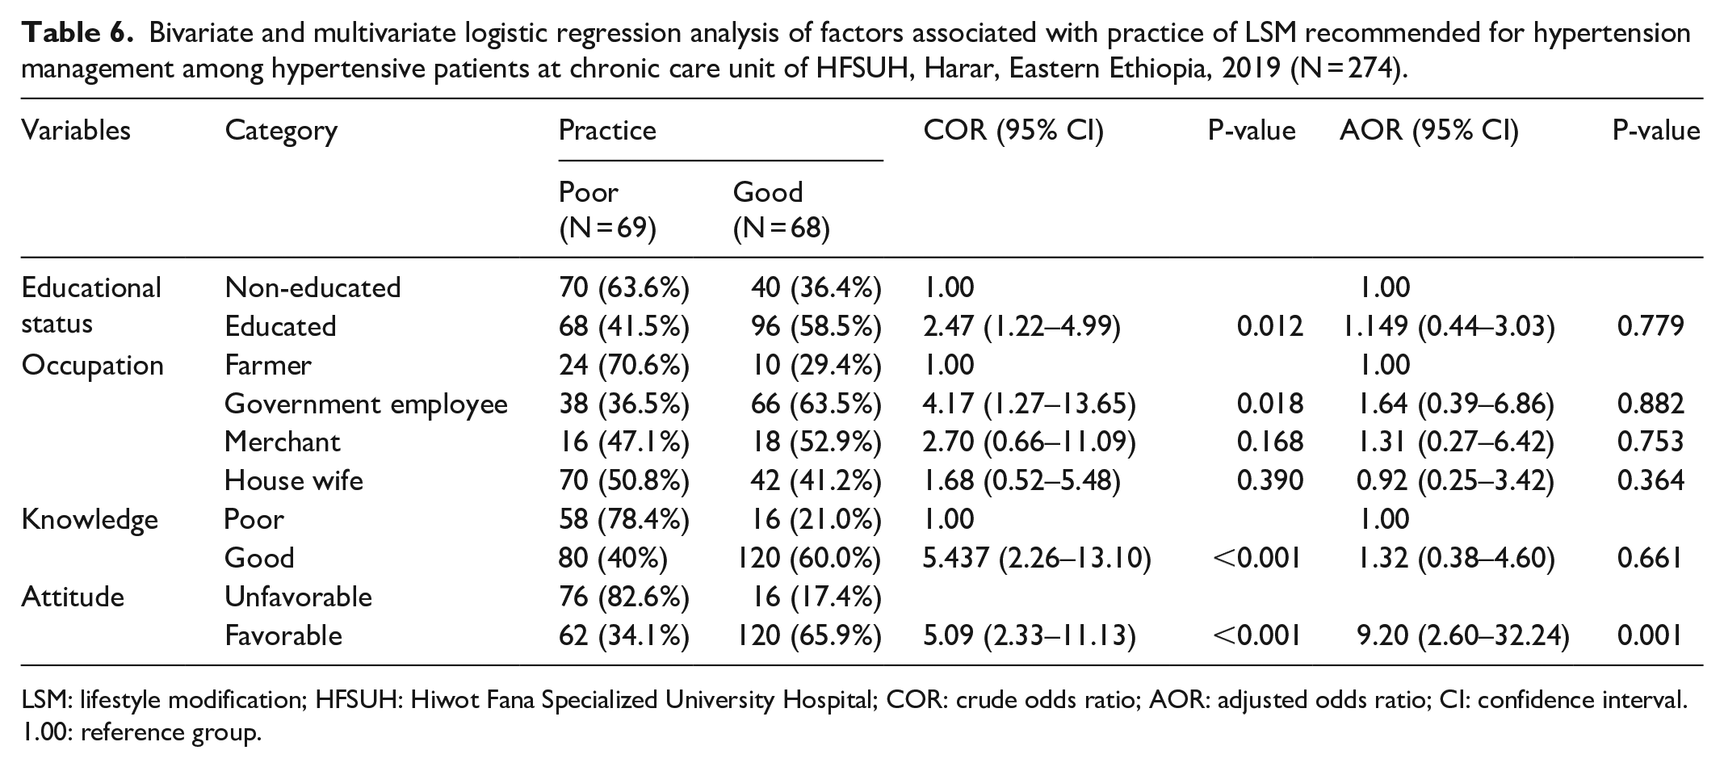
Task: Click the "Knowledge" variable label
Action: [x=90, y=519]
